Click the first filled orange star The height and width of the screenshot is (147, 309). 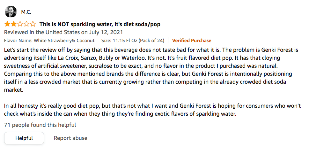click(7, 24)
